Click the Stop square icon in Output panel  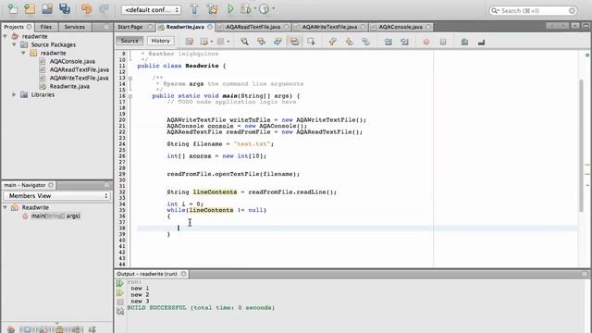pos(120,302)
